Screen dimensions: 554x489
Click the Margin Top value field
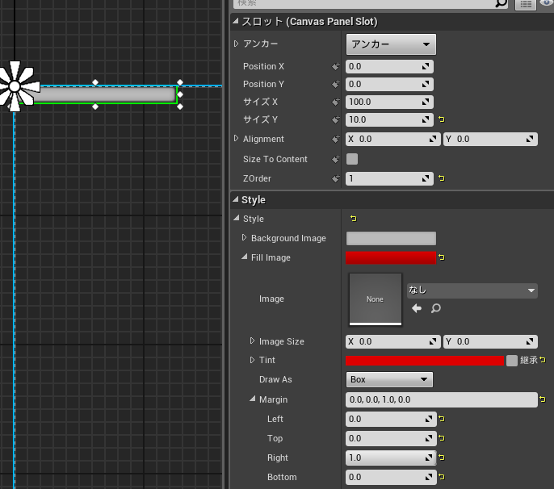[391, 438]
